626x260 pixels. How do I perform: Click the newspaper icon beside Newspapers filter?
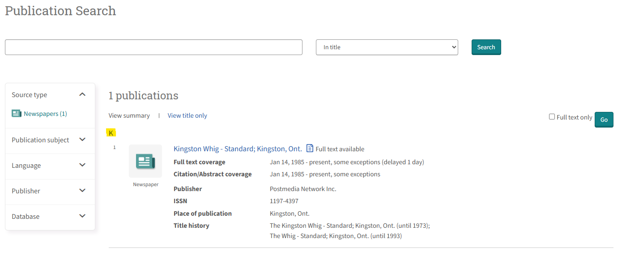tap(16, 113)
